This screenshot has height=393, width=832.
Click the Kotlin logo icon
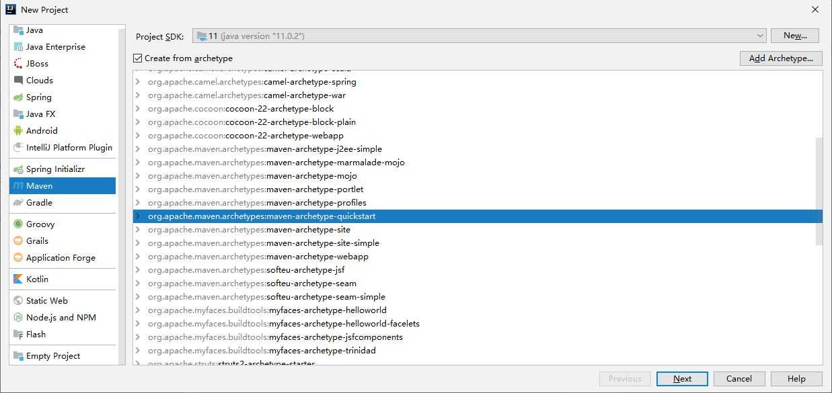tap(18, 279)
